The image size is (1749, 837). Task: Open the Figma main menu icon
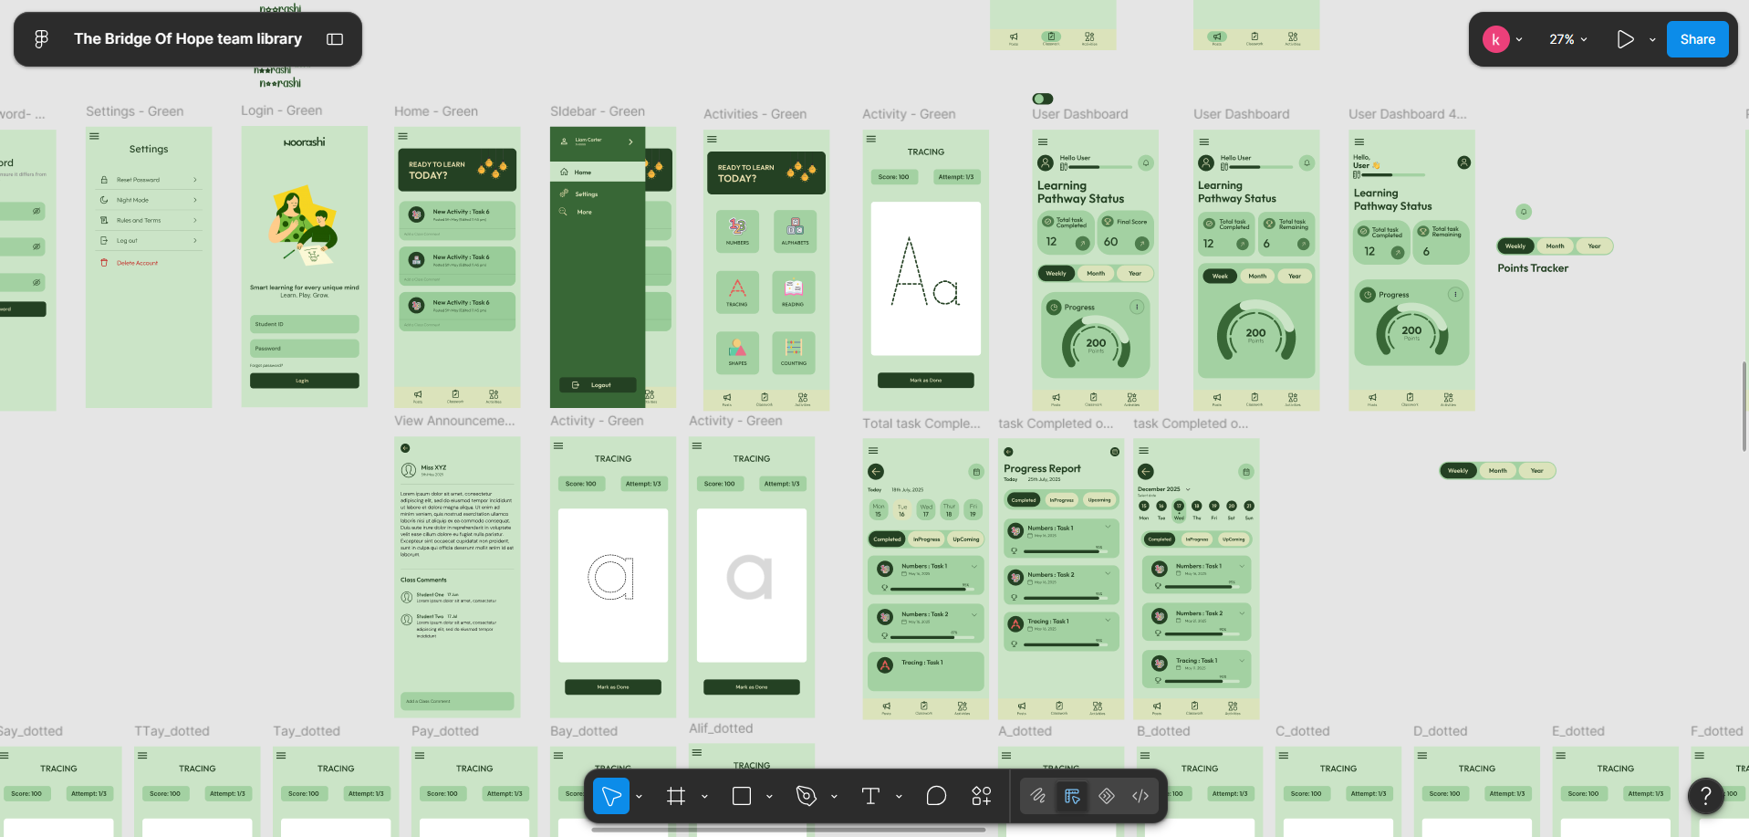pos(41,39)
